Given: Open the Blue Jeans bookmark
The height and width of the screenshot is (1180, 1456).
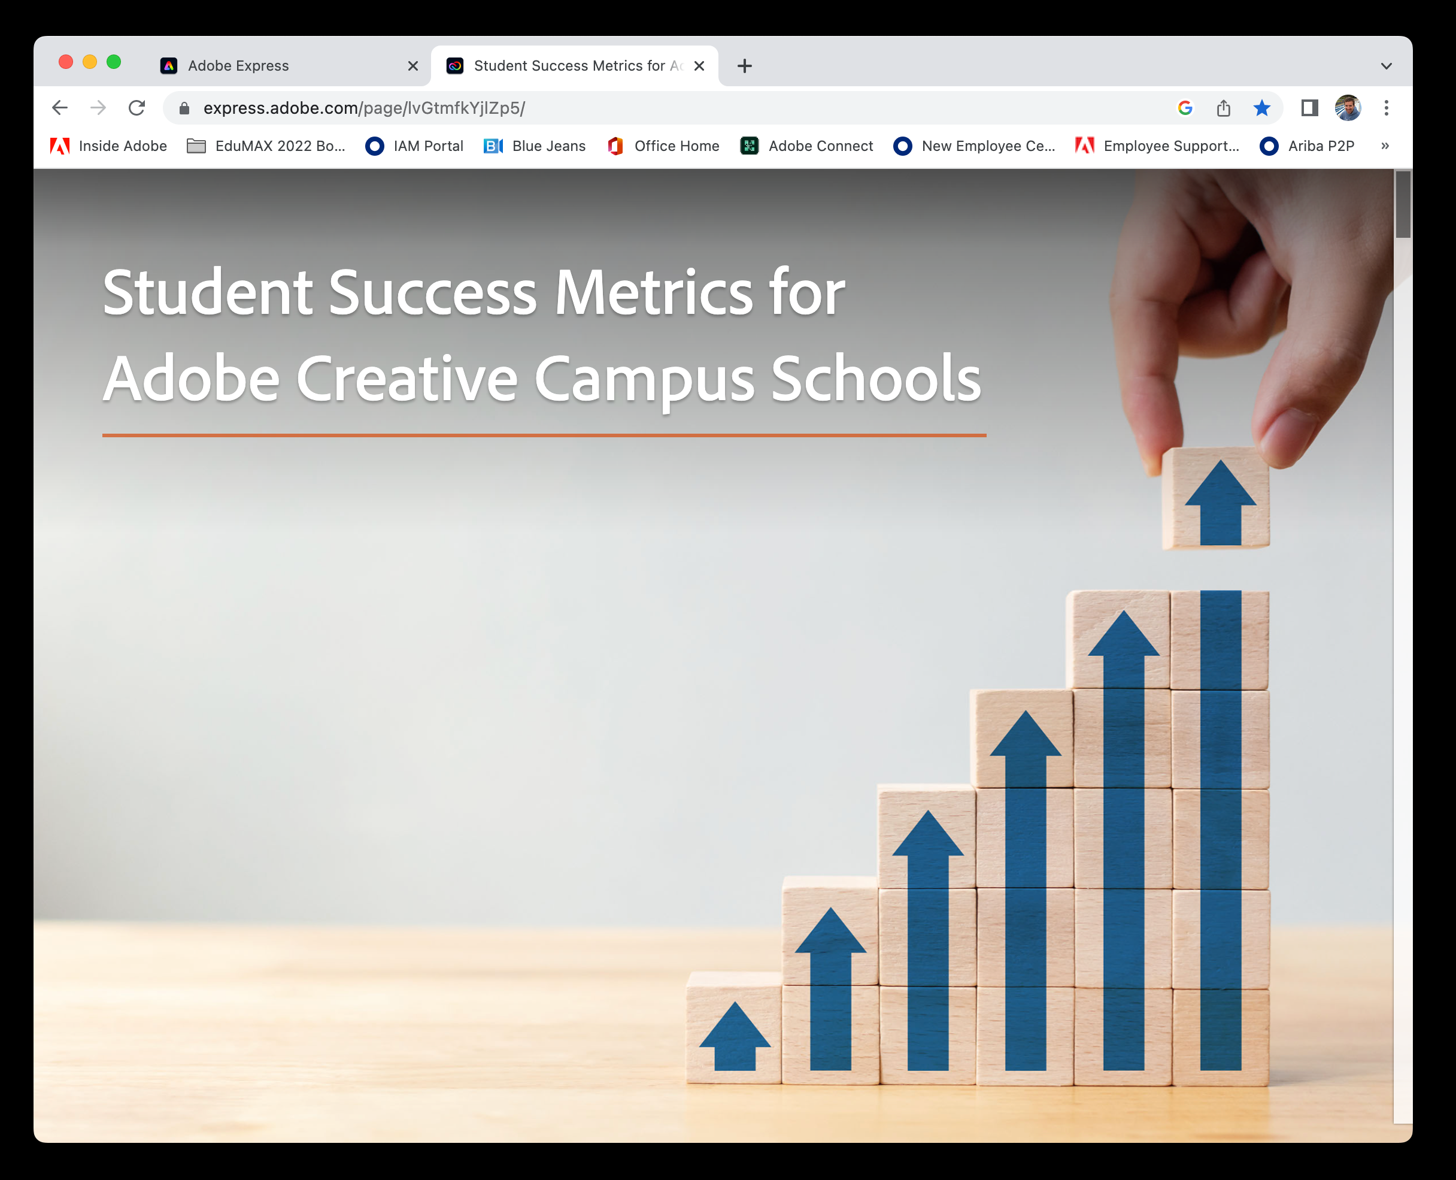Looking at the screenshot, I should tap(535, 146).
